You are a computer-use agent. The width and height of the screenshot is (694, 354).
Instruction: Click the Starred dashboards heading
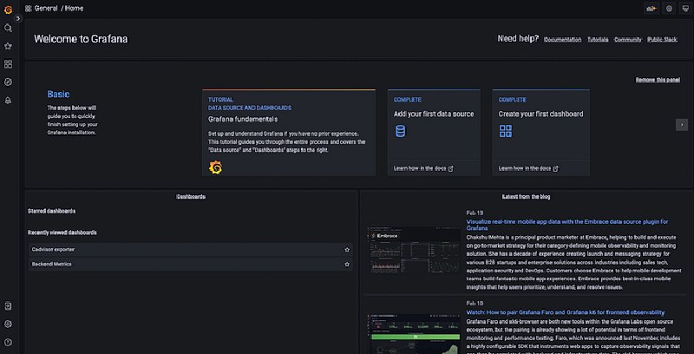51,211
